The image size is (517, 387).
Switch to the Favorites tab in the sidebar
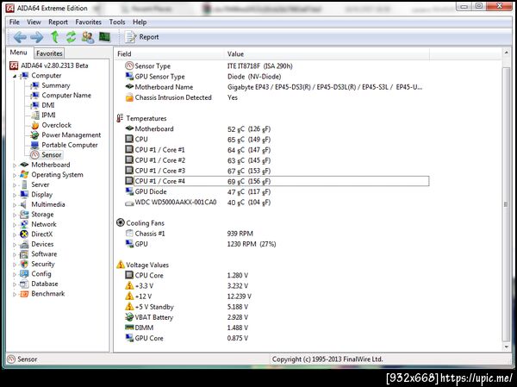(49, 53)
